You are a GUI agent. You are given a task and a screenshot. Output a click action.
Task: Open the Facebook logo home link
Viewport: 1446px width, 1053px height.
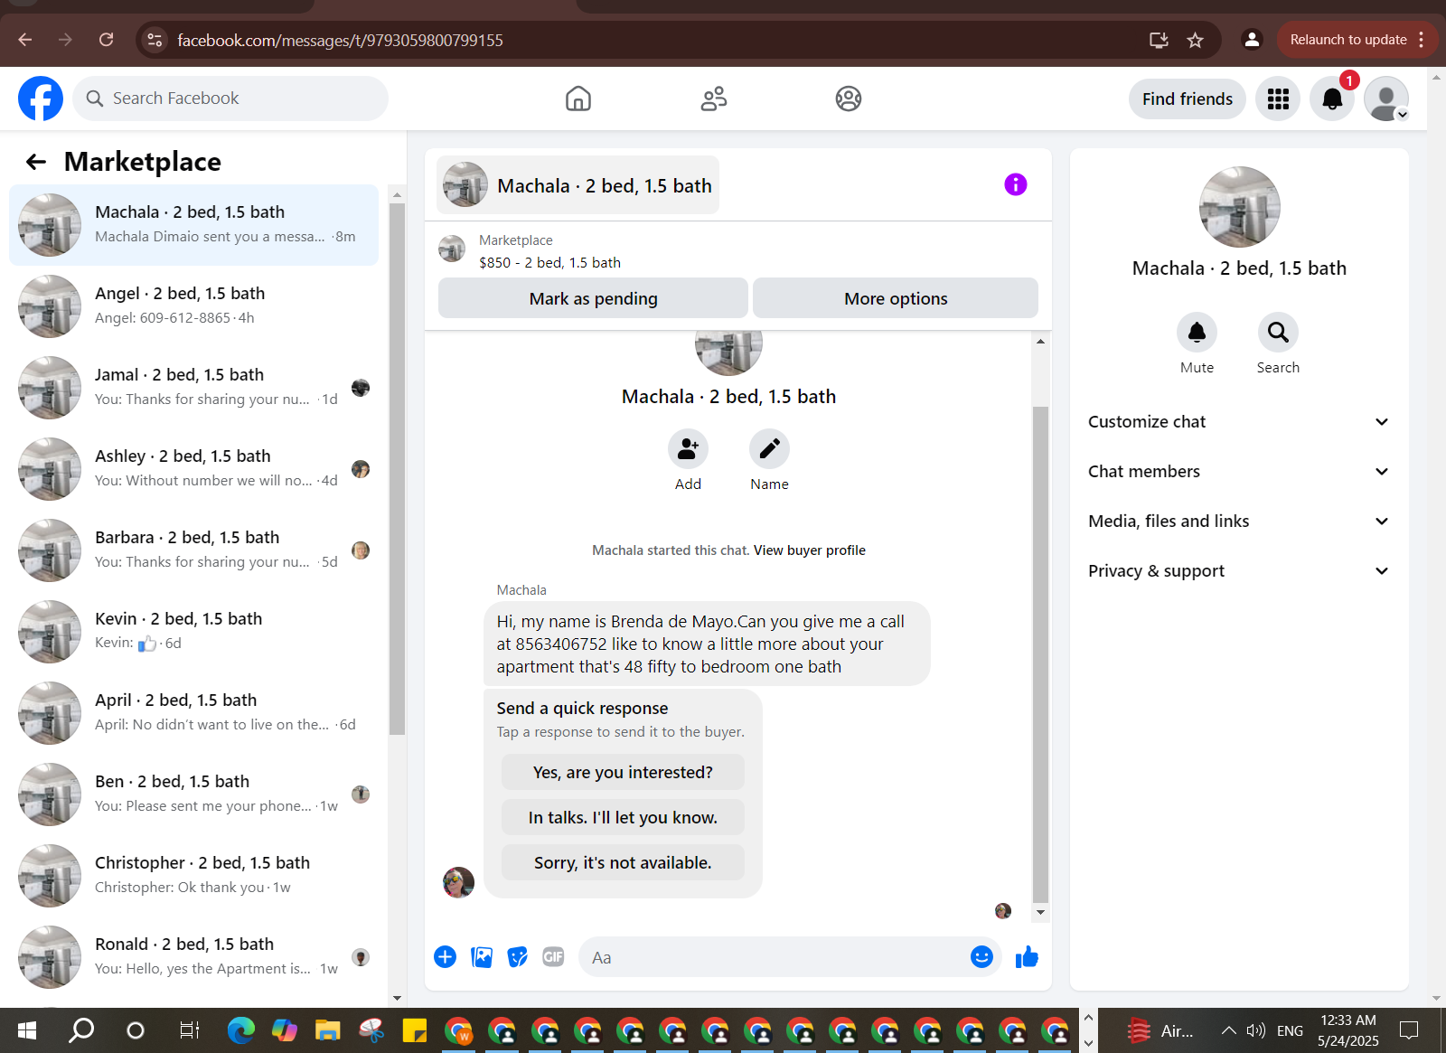tap(41, 99)
